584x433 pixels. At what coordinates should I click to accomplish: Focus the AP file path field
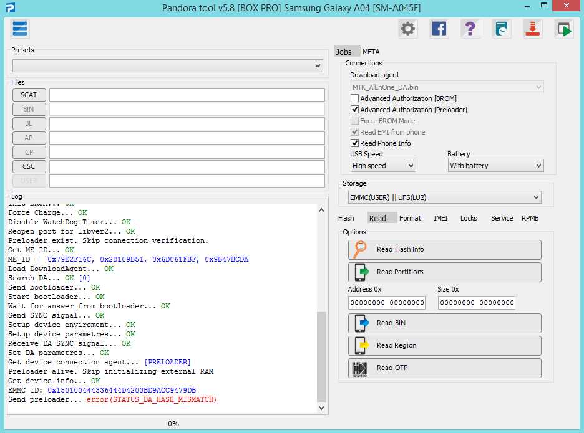187,138
